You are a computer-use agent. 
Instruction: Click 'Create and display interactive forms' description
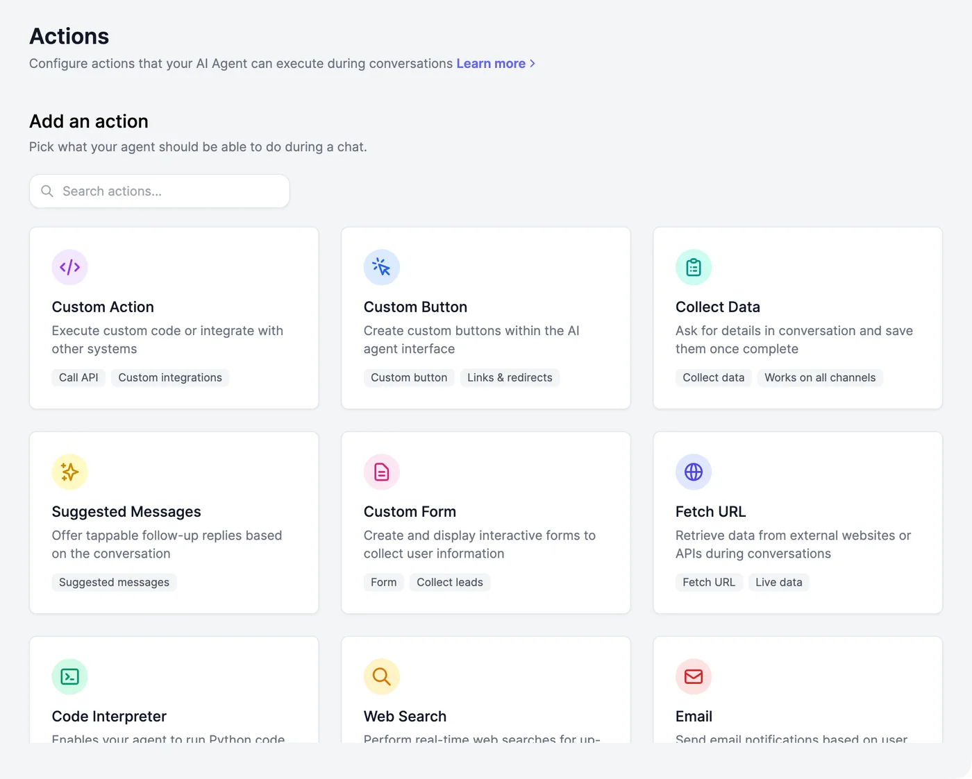click(480, 545)
